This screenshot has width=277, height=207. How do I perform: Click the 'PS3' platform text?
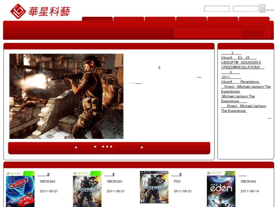pos(177,182)
